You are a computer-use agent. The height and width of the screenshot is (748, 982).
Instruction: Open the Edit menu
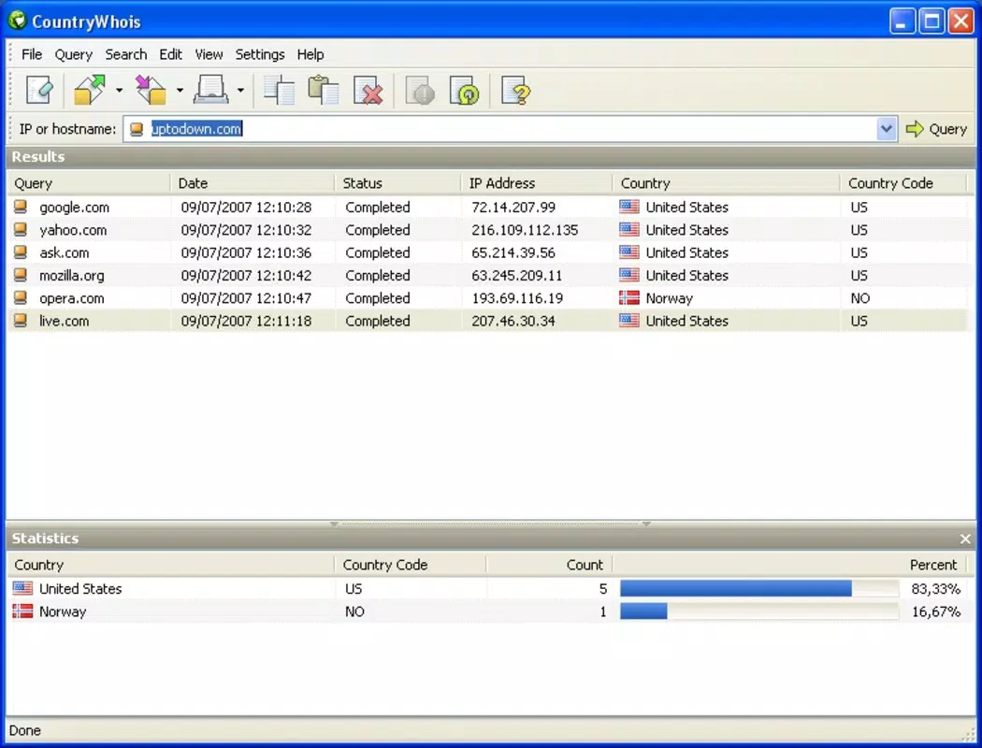pos(170,54)
